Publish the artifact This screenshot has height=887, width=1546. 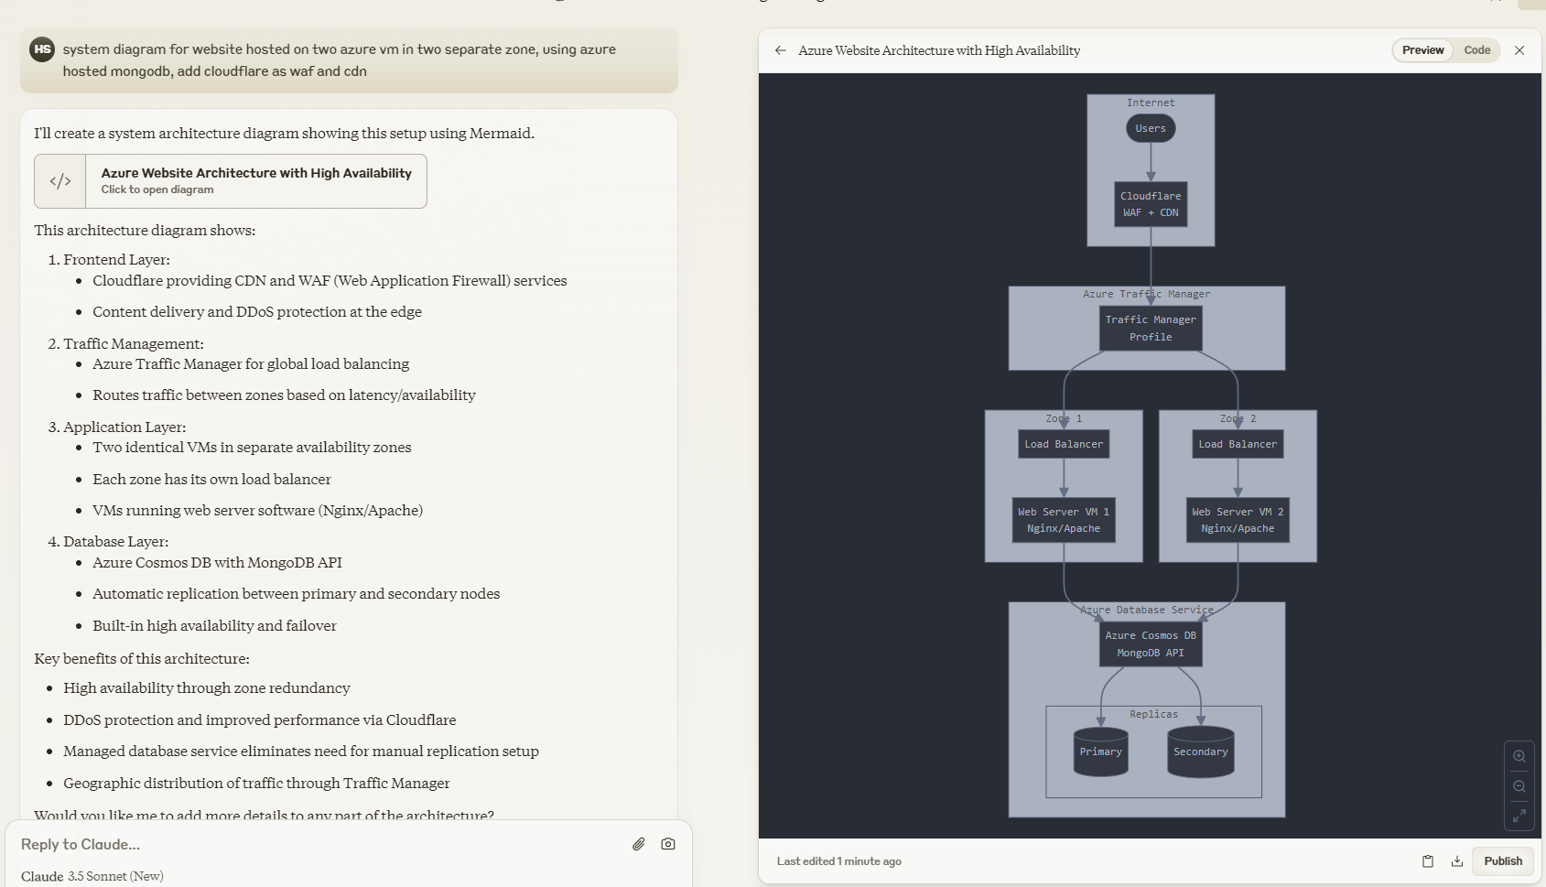[x=1503, y=861]
